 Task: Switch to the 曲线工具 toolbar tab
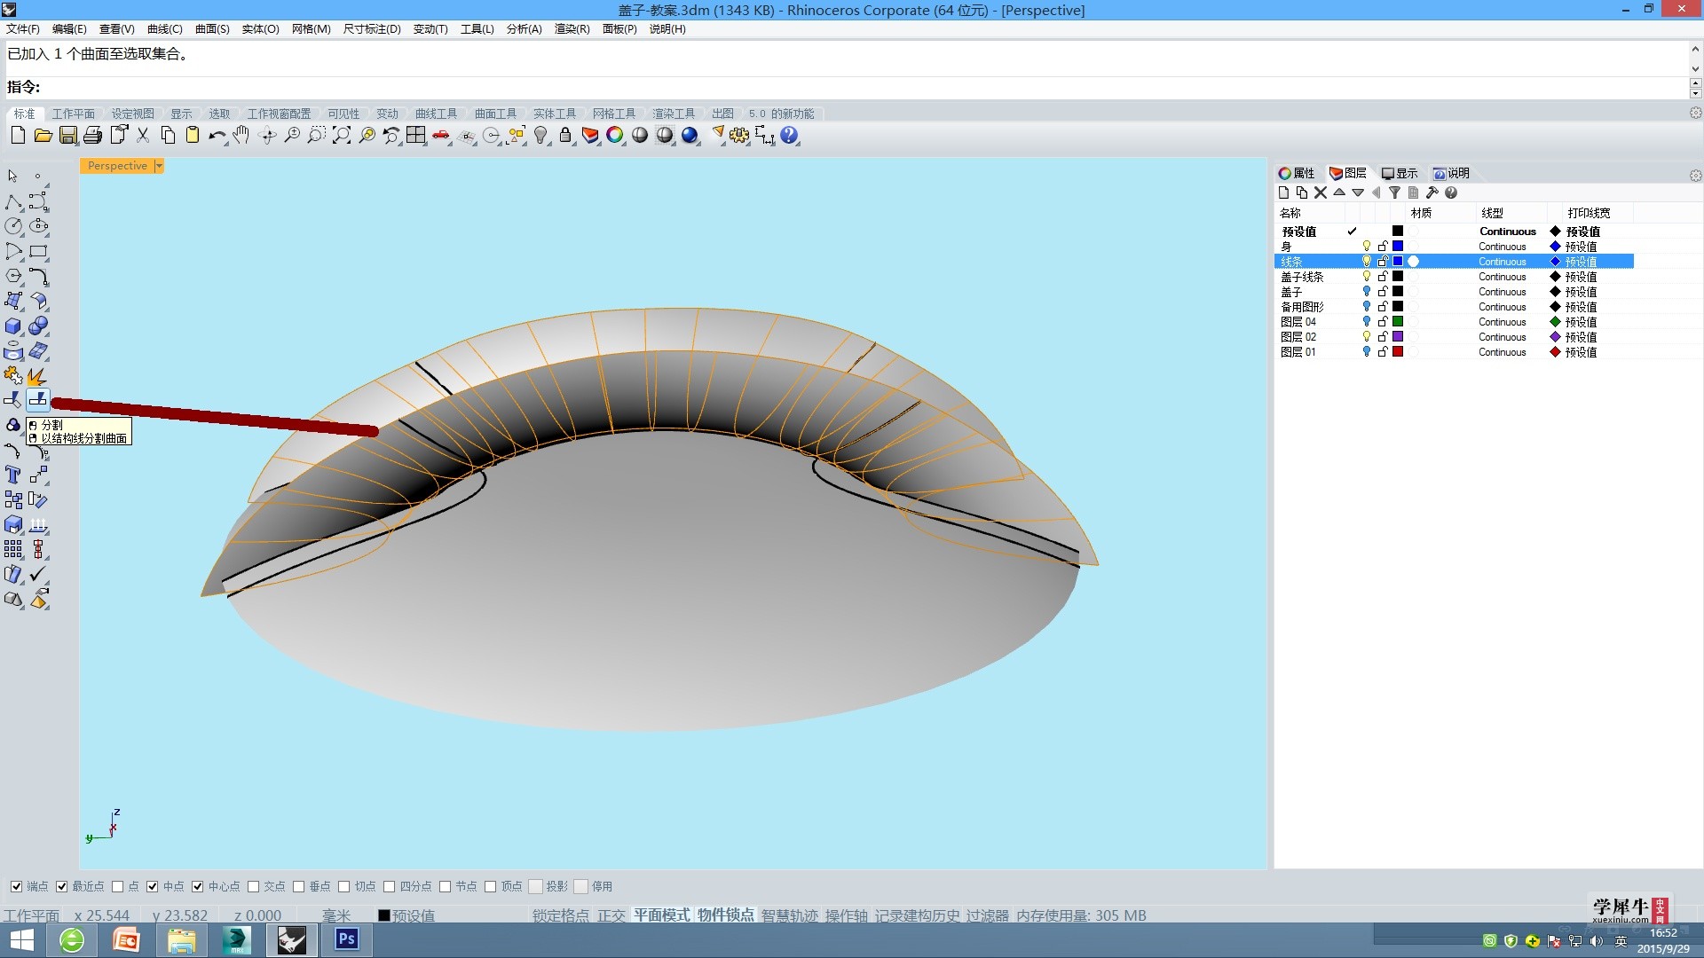coord(436,114)
